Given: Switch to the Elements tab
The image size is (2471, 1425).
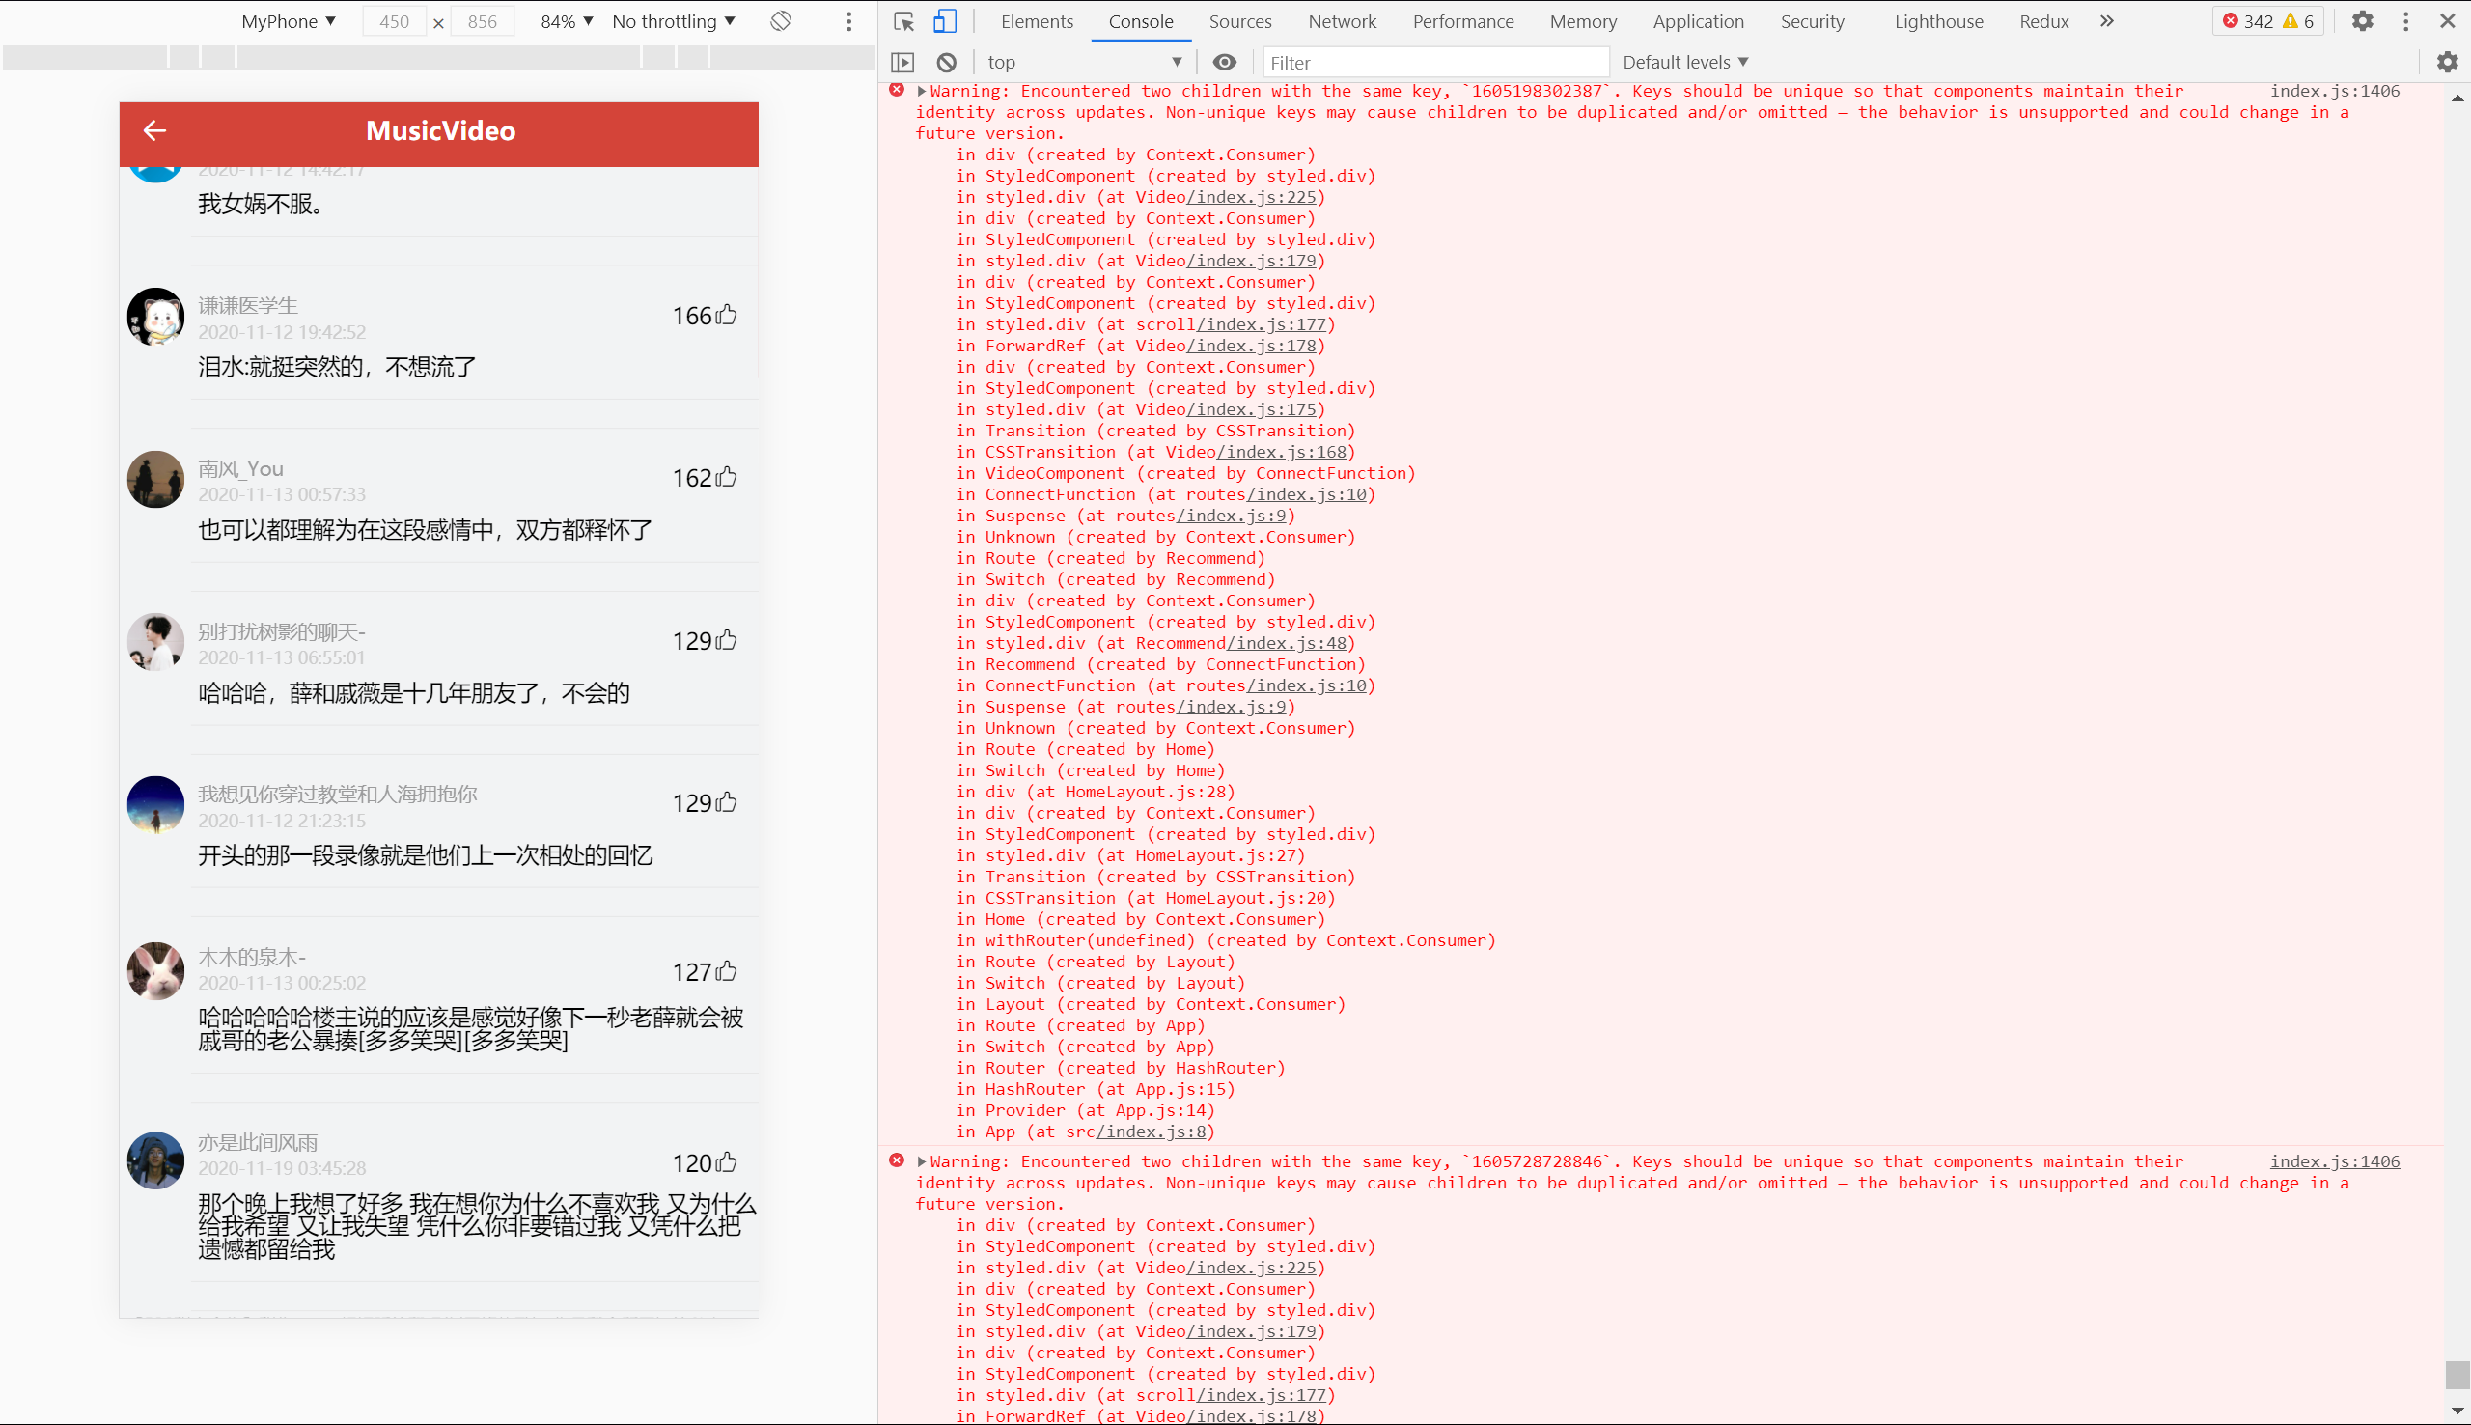Looking at the screenshot, I should 1036,21.
